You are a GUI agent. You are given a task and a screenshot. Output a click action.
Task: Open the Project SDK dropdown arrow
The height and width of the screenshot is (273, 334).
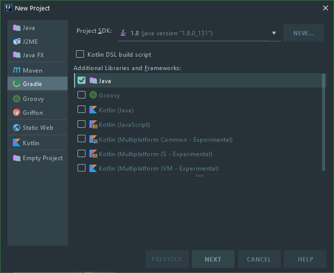[274, 33]
